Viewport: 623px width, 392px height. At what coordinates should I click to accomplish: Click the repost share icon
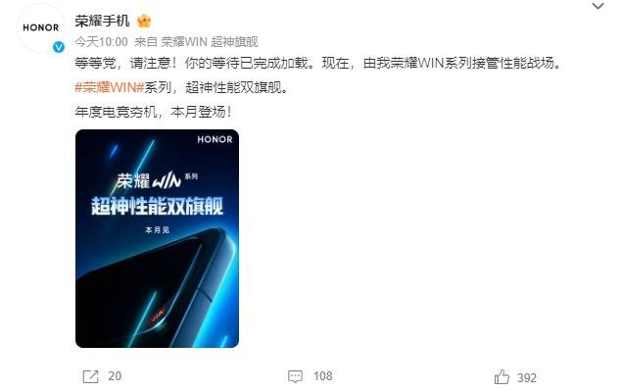click(x=90, y=376)
